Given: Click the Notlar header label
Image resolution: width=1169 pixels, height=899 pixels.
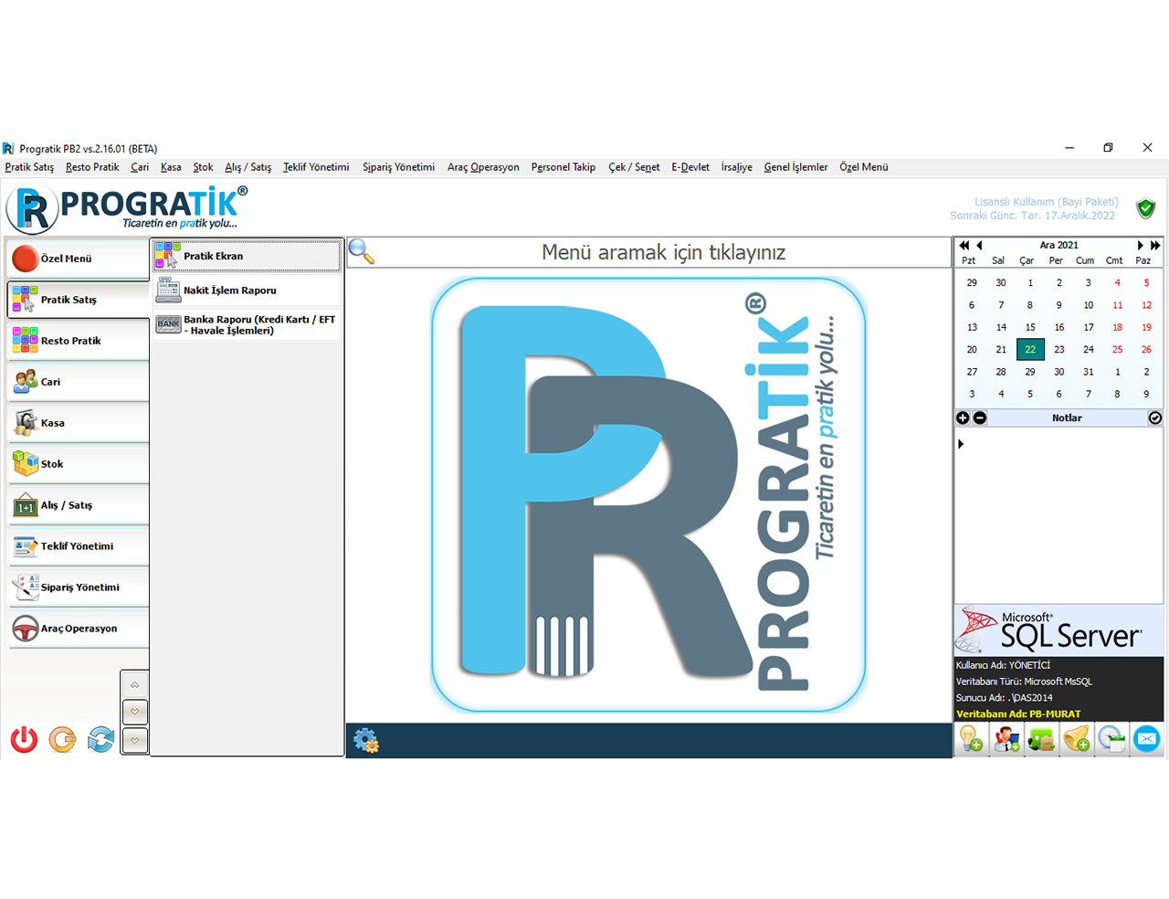Looking at the screenshot, I should point(1067,418).
